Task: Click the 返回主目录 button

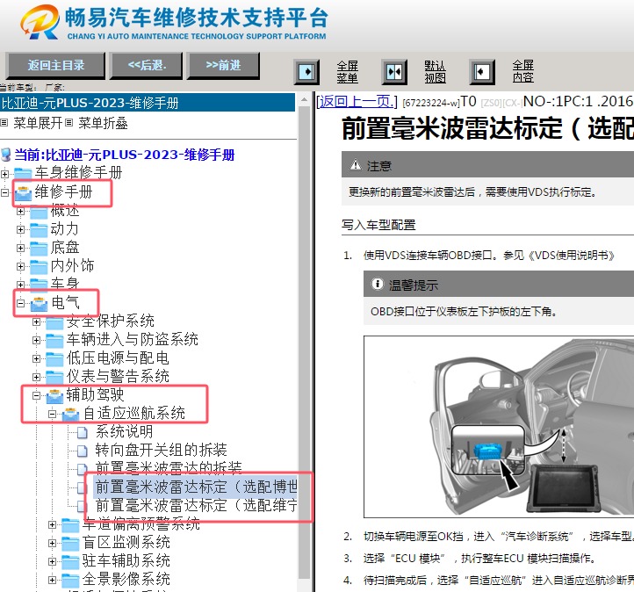Action: point(56,65)
